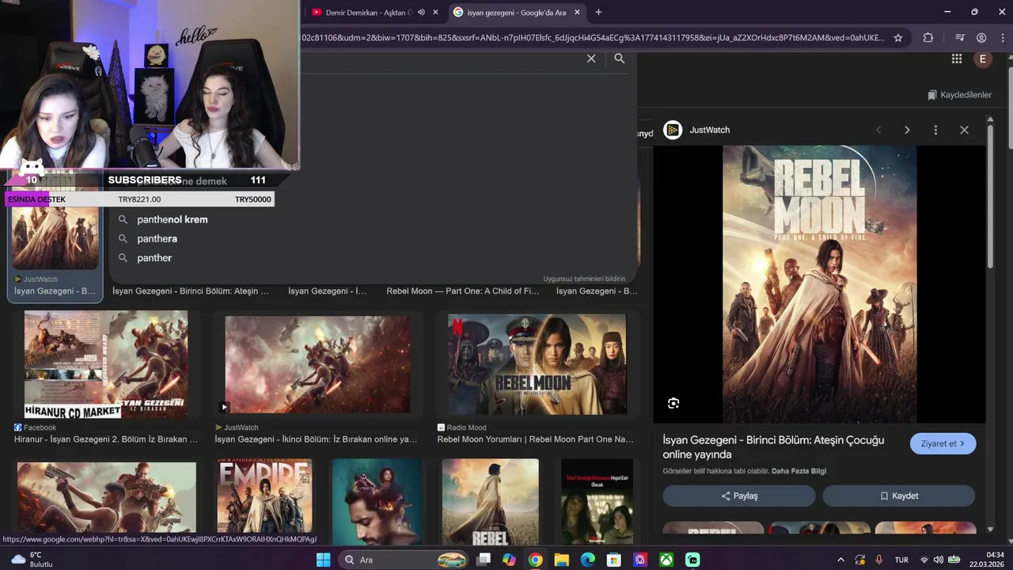Open İsyan Gezegeni - Birinci Bölüm title link
Image resolution: width=1013 pixels, height=570 pixels.
coord(773,447)
